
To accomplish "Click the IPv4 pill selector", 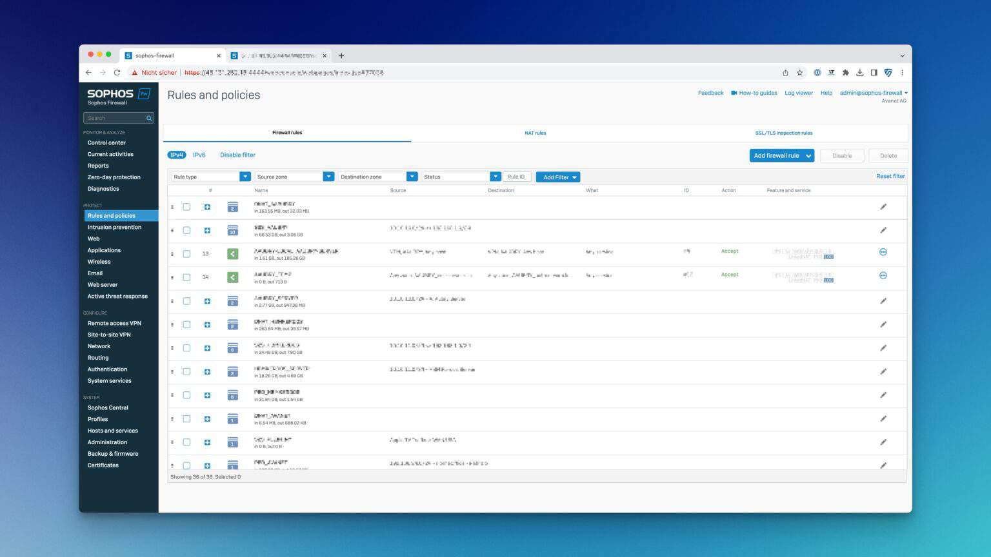I will [177, 155].
